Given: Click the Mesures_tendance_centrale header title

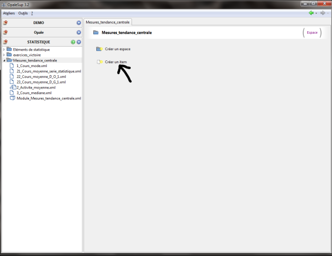Looking at the screenshot, I should (127, 33).
